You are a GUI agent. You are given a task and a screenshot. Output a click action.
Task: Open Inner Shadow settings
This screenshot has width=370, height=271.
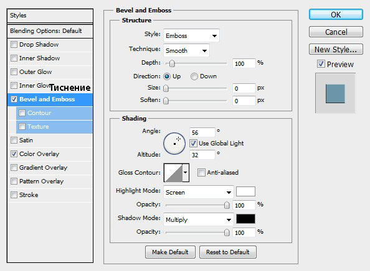pyautogui.click(x=39, y=58)
